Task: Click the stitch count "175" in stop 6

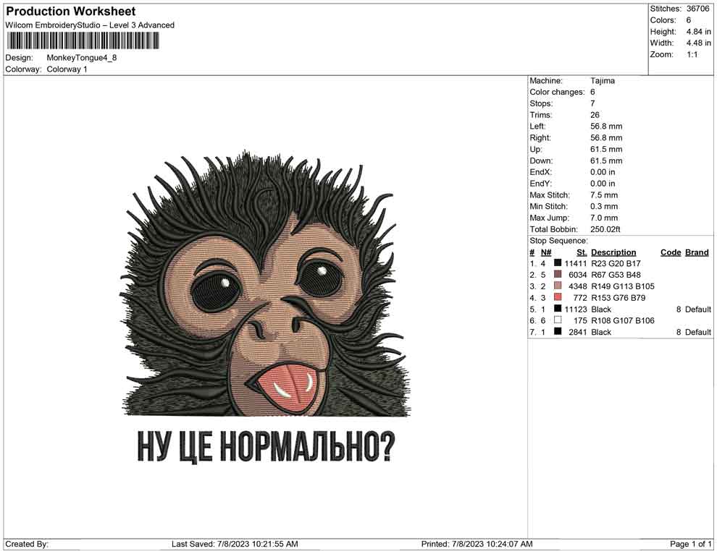Action: coord(580,320)
